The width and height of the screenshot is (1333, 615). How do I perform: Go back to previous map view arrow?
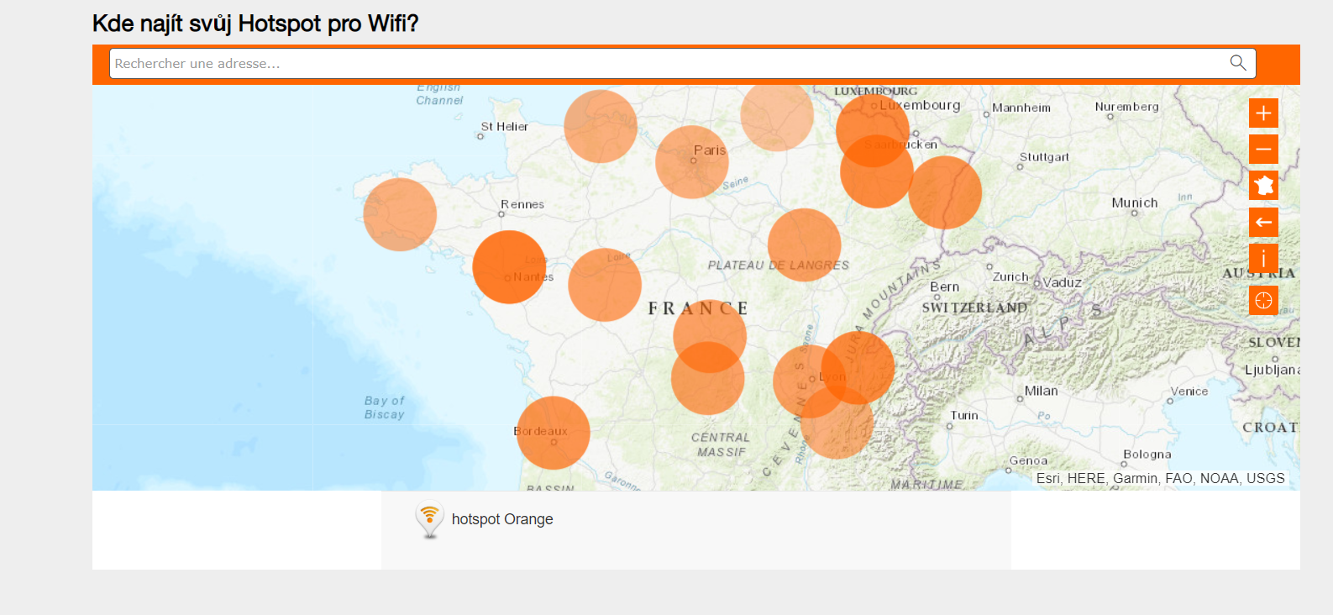[1263, 223]
